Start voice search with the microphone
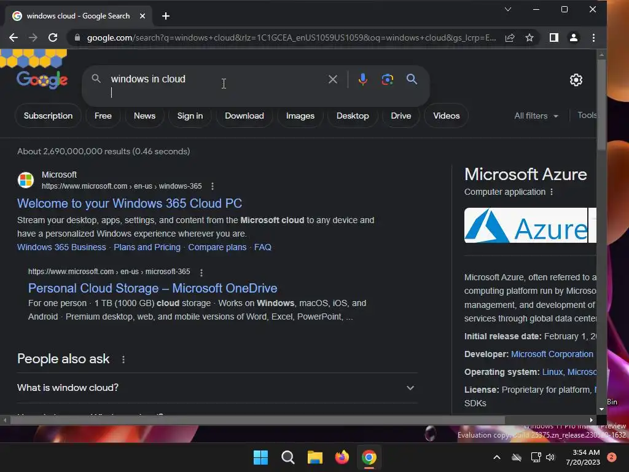This screenshot has width=629, height=472. pyautogui.click(x=362, y=79)
